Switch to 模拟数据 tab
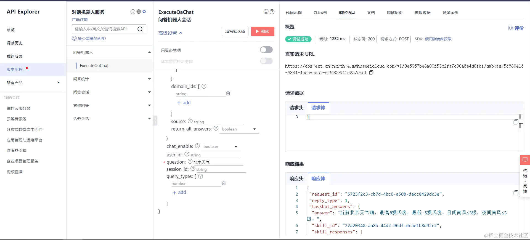The image size is (530, 240). click(x=422, y=13)
